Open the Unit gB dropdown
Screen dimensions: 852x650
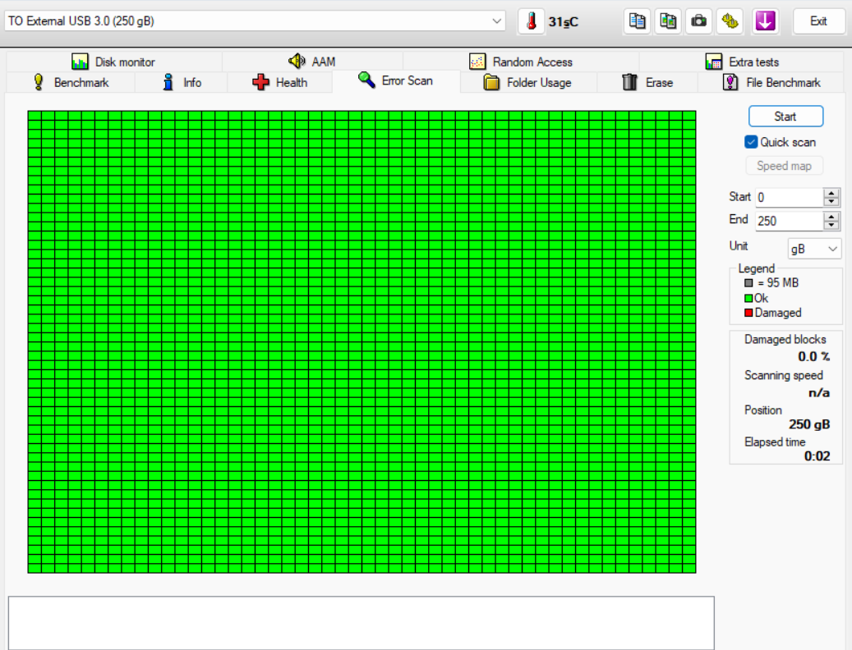(814, 249)
